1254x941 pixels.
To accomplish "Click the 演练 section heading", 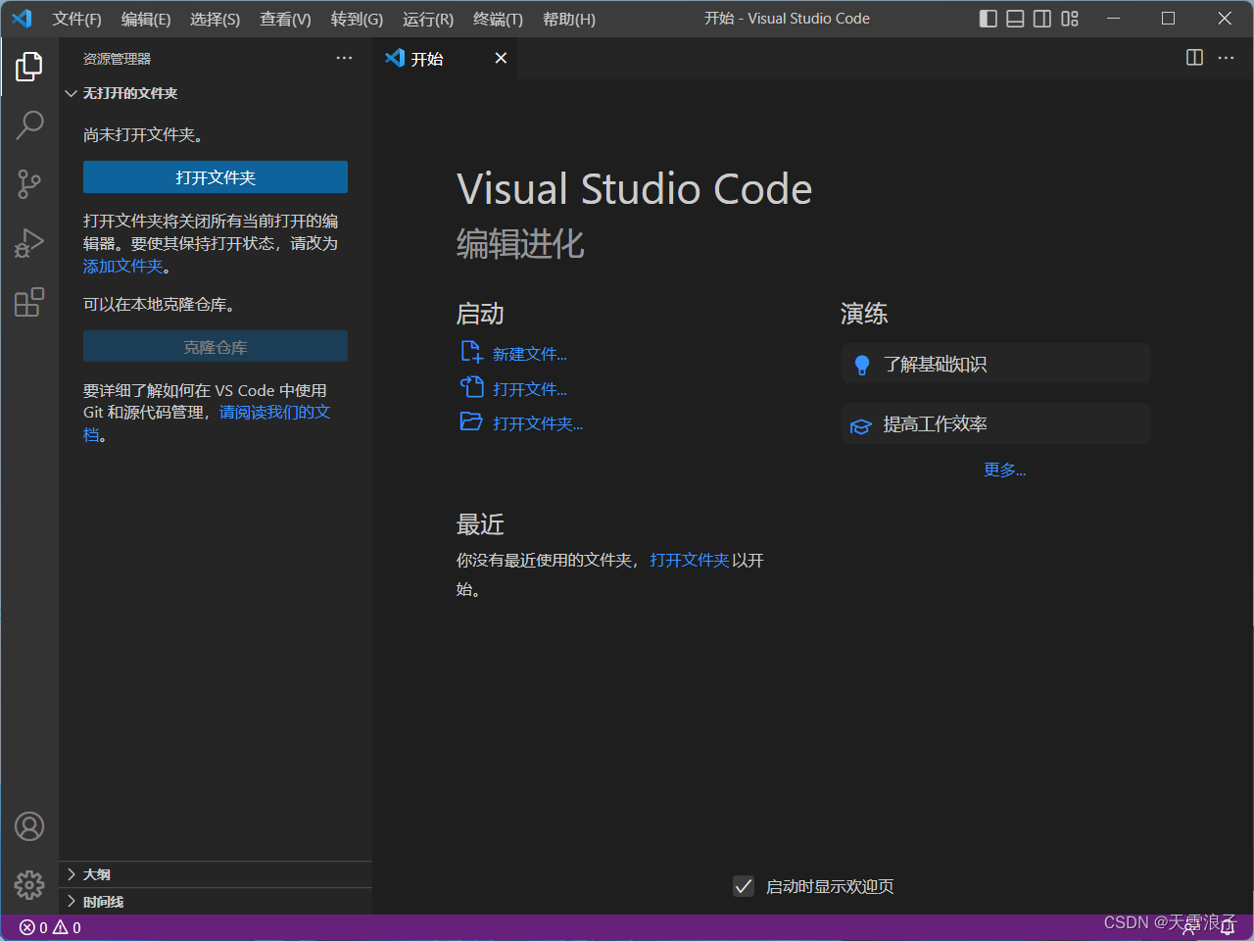I will point(864,314).
